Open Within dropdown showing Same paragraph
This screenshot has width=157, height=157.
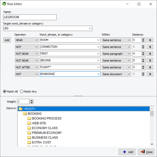tap(129, 54)
